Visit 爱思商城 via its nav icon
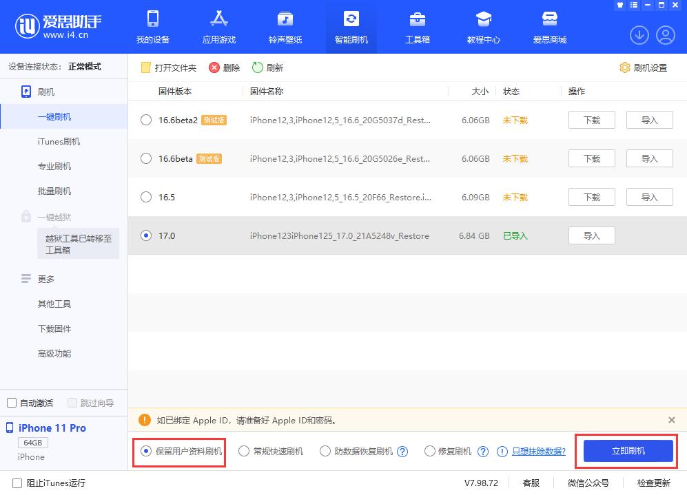687x495 pixels. click(x=549, y=21)
